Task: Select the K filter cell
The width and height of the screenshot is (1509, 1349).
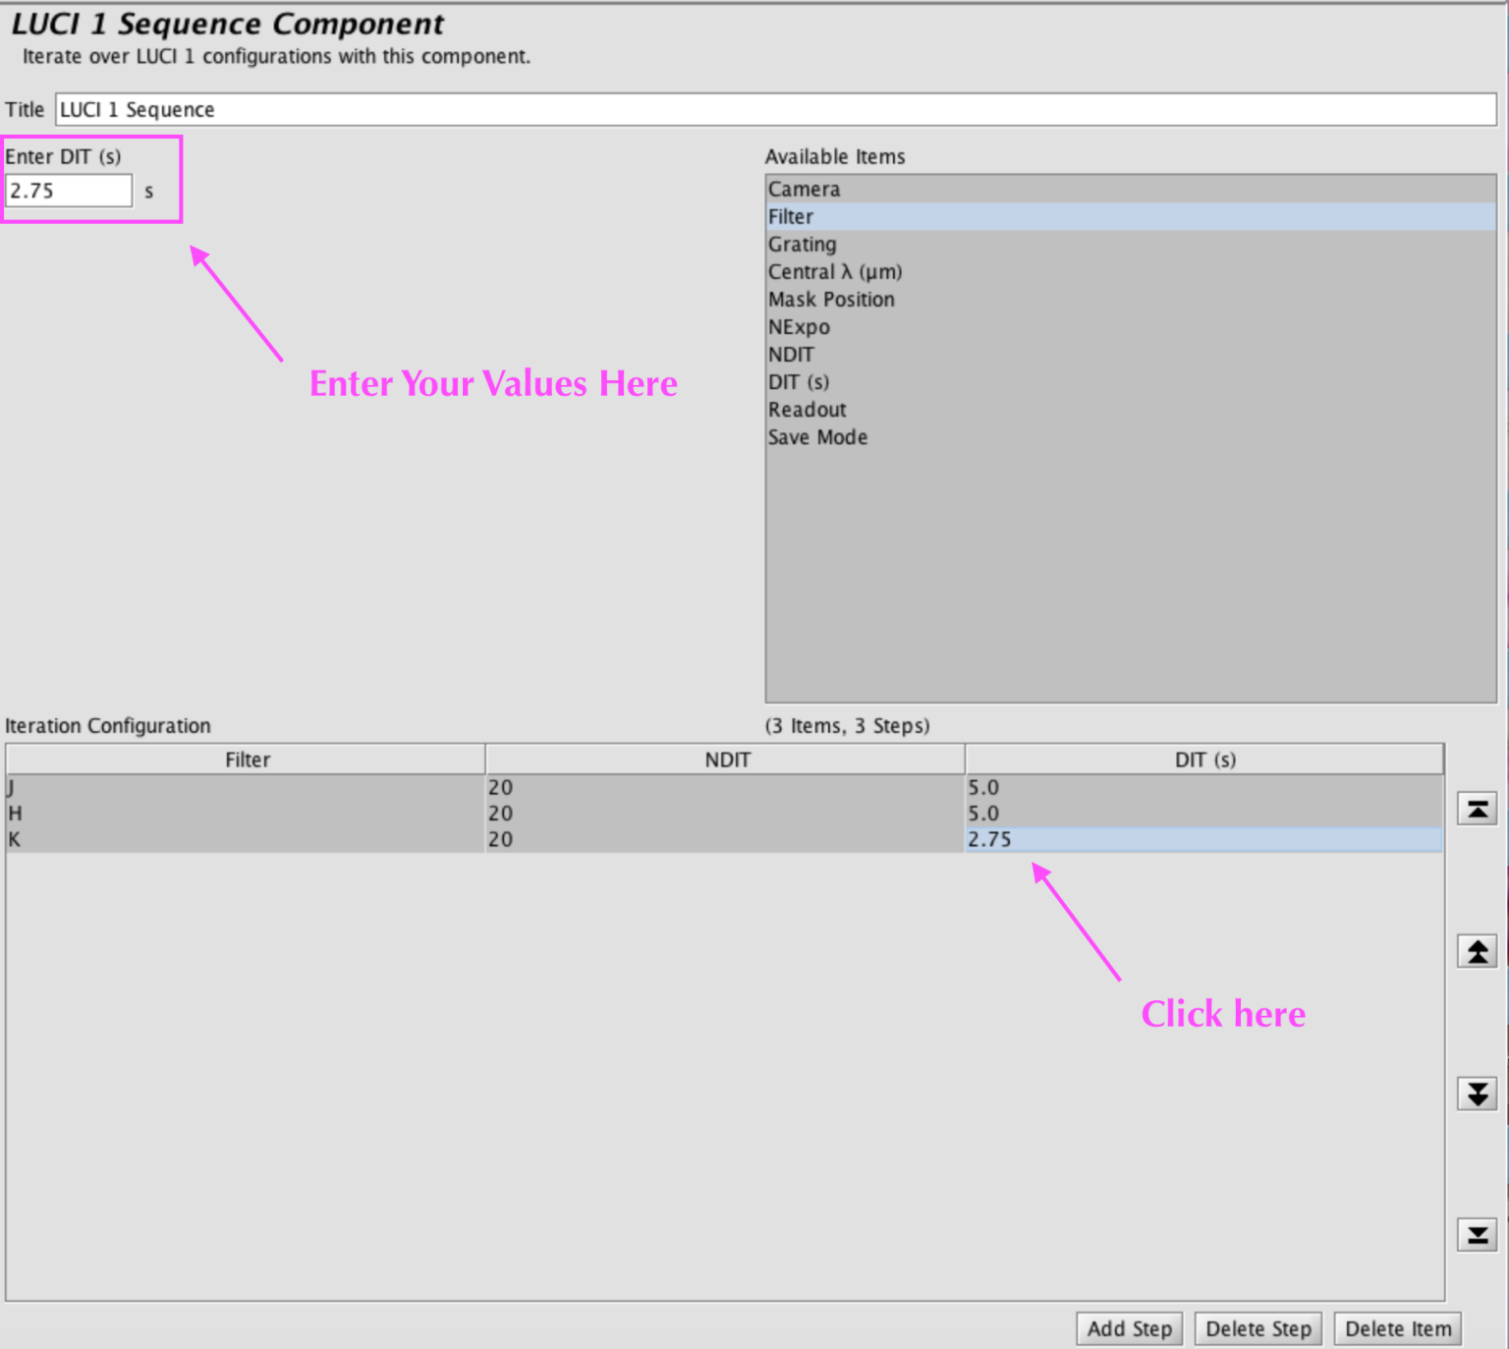Action: tap(246, 839)
